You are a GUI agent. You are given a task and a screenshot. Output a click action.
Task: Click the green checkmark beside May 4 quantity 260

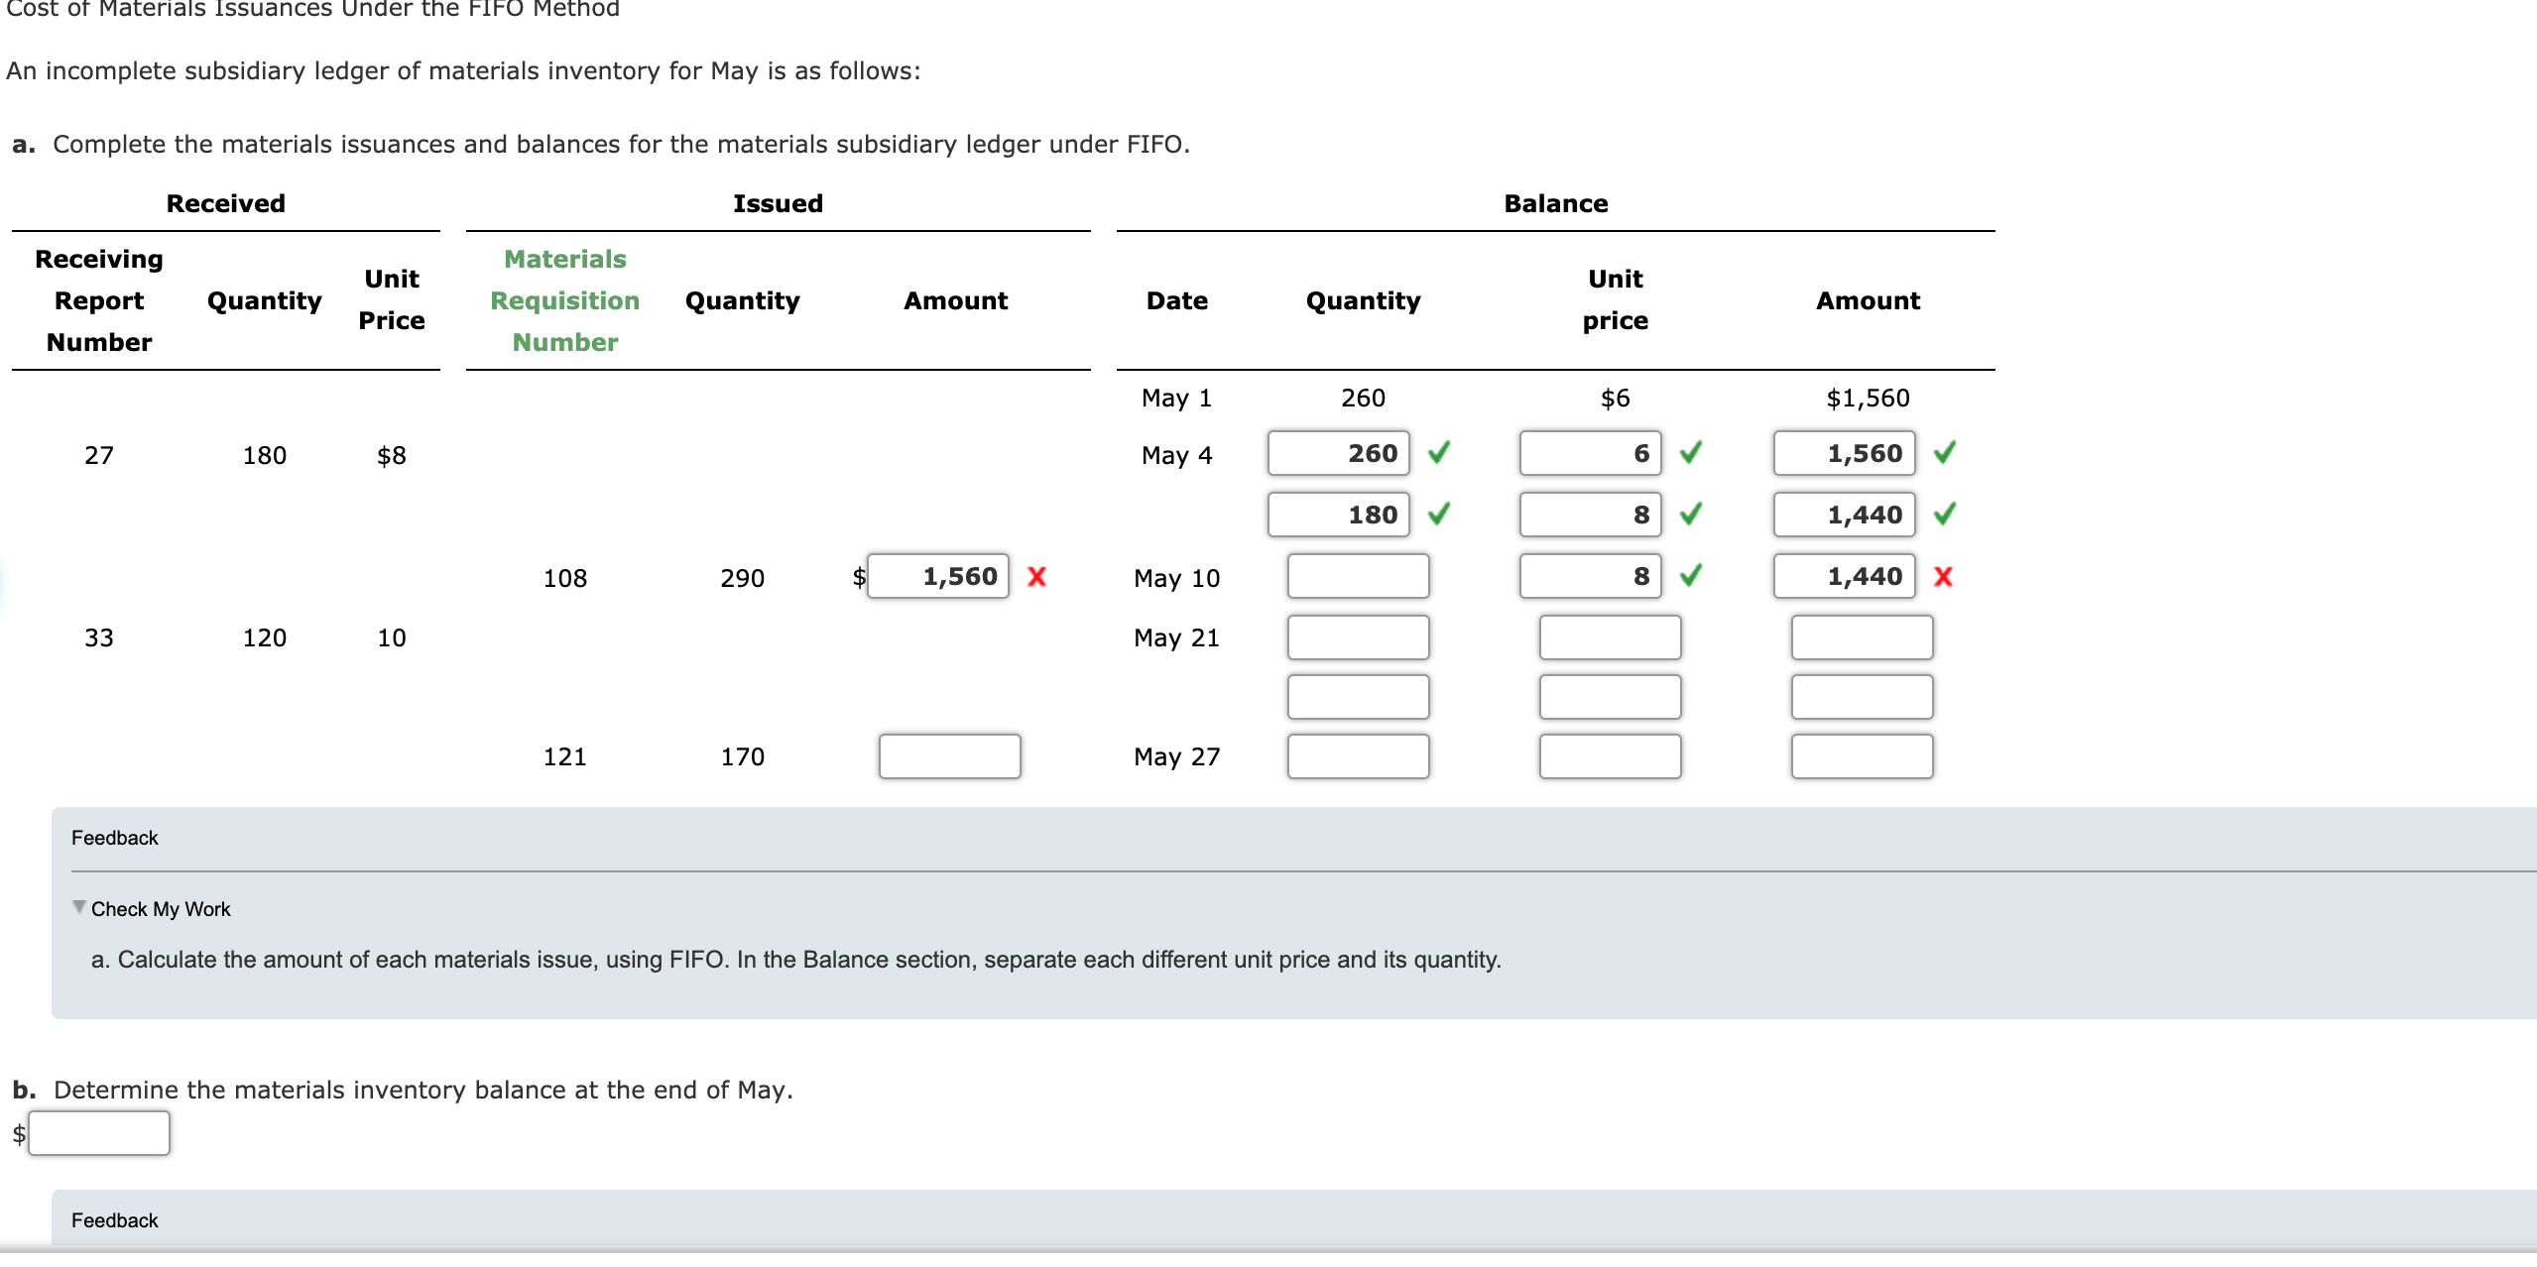[1440, 453]
